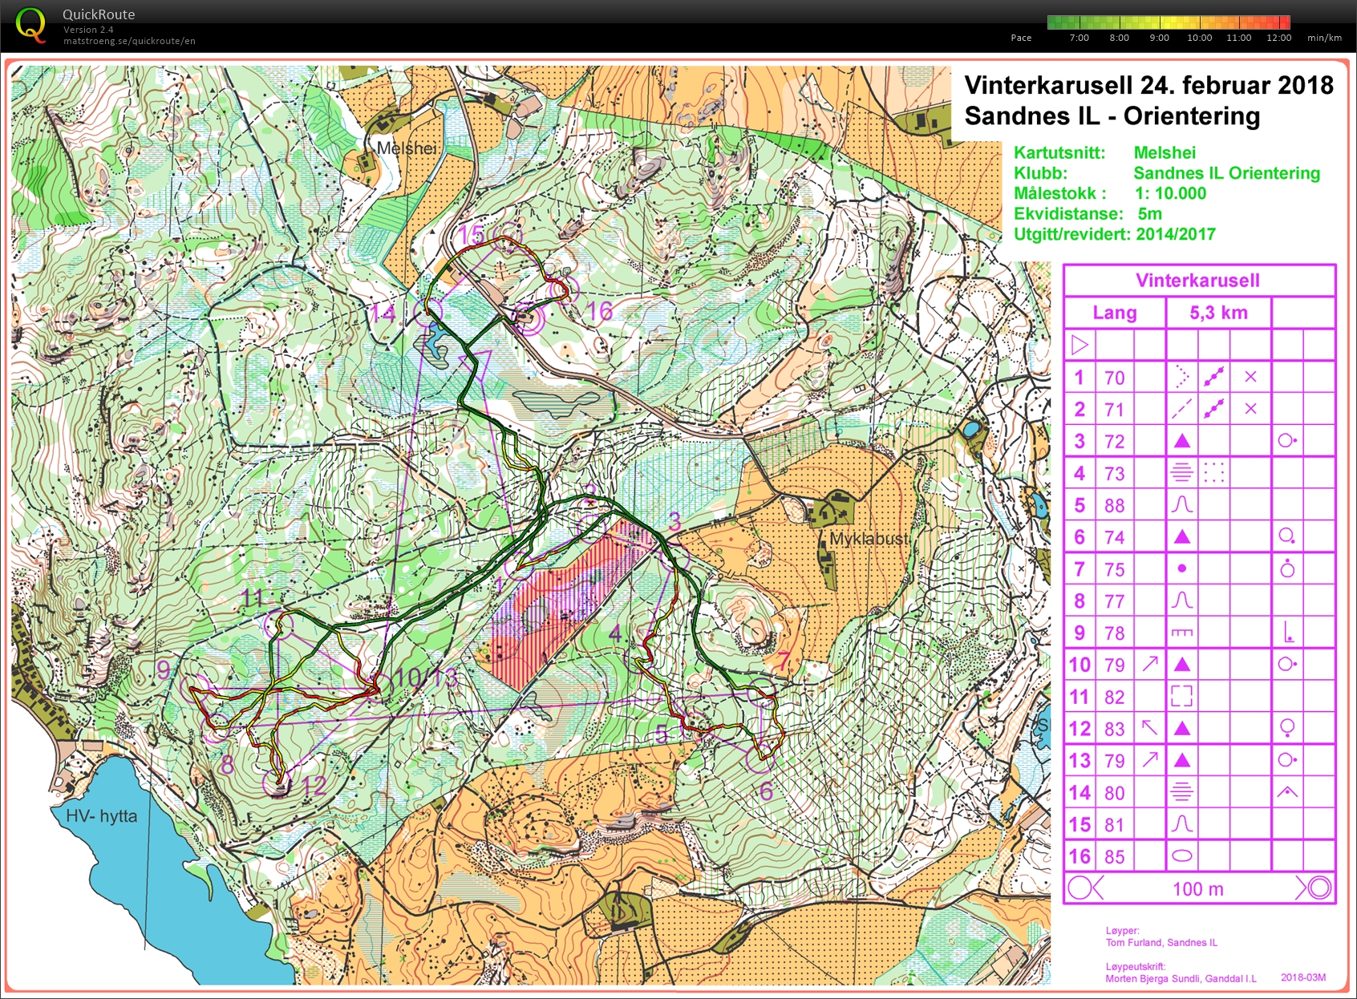Open the matstroeng.se/quickroute/en link
The height and width of the screenshot is (999, 1357).
click(129, 41)
